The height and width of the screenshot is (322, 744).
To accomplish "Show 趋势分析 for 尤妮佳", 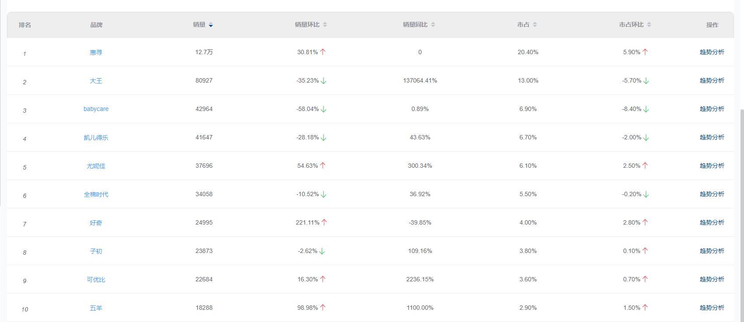I will tap(712, 166).
